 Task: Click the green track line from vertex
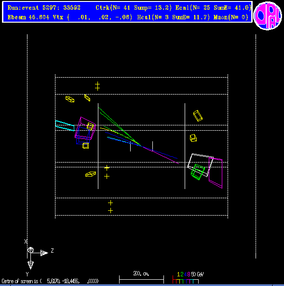[120, 126]
